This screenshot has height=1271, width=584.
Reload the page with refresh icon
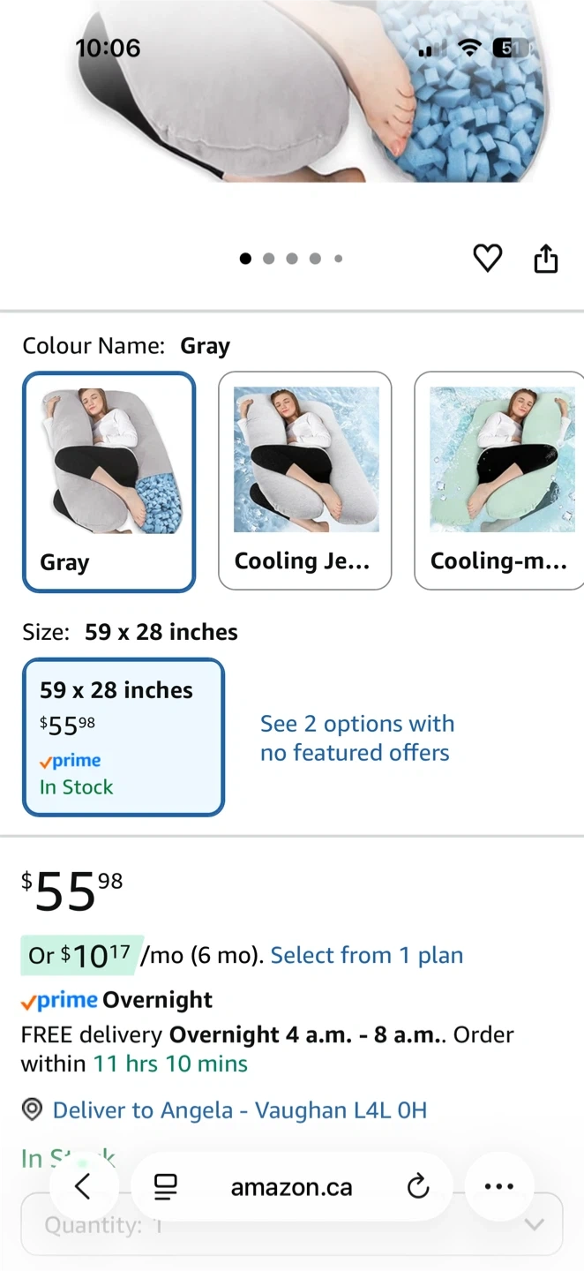[x=418, y=1187]
